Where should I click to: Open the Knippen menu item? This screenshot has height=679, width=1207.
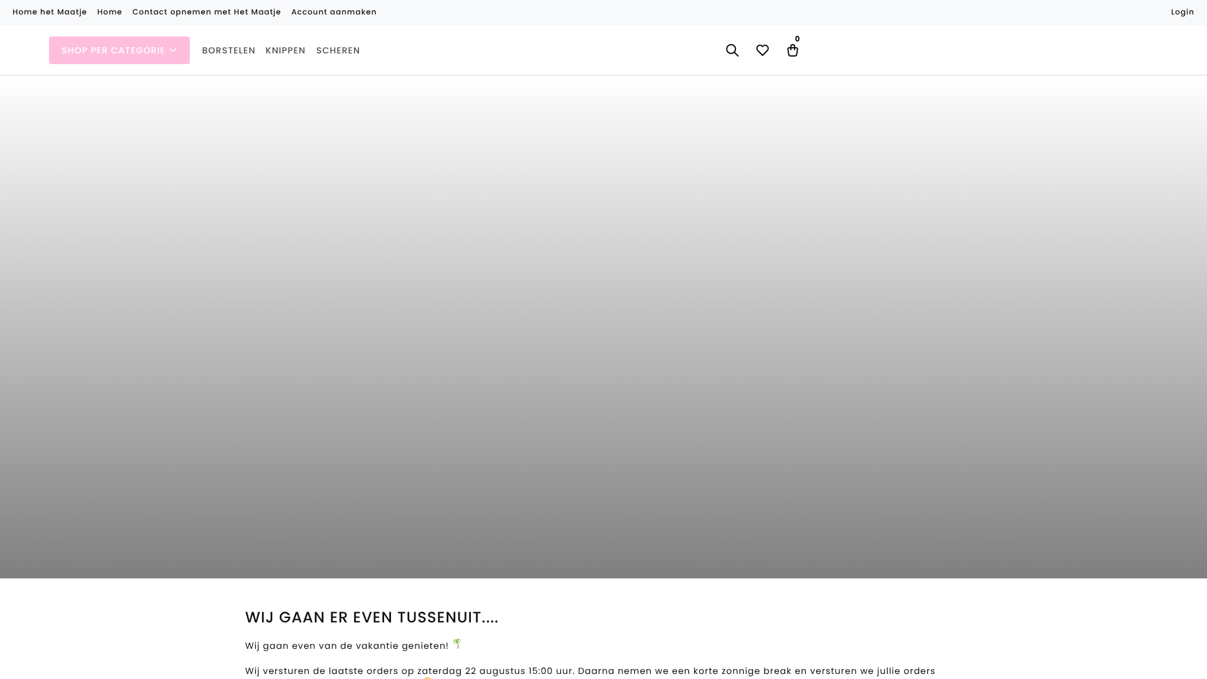[285, 50]
